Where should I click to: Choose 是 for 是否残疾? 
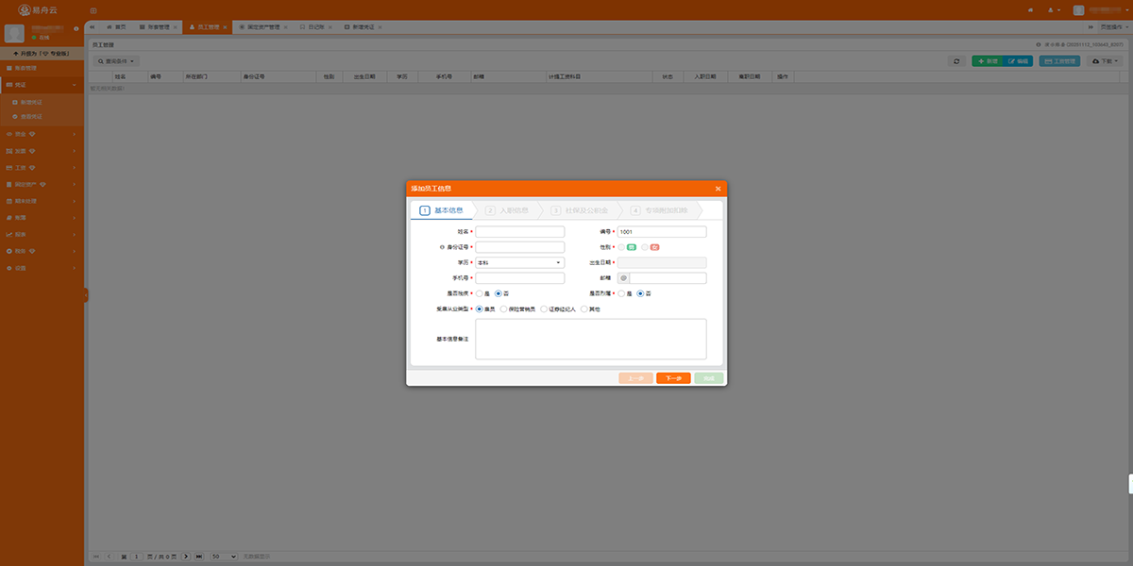481,293
